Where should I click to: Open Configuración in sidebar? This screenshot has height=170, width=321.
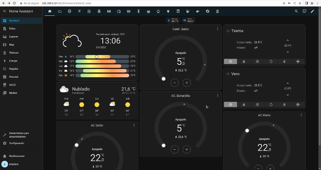[21, 143]
